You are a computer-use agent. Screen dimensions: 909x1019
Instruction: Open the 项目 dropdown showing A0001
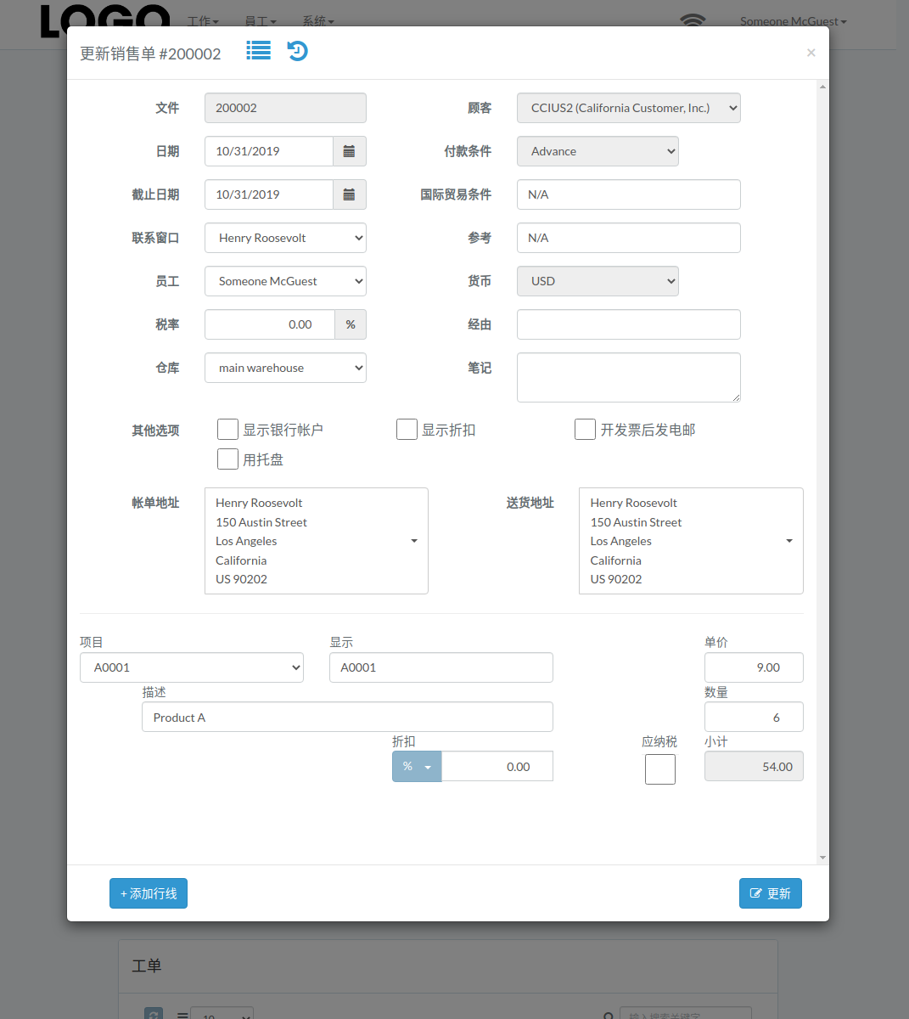click(192, 667)
